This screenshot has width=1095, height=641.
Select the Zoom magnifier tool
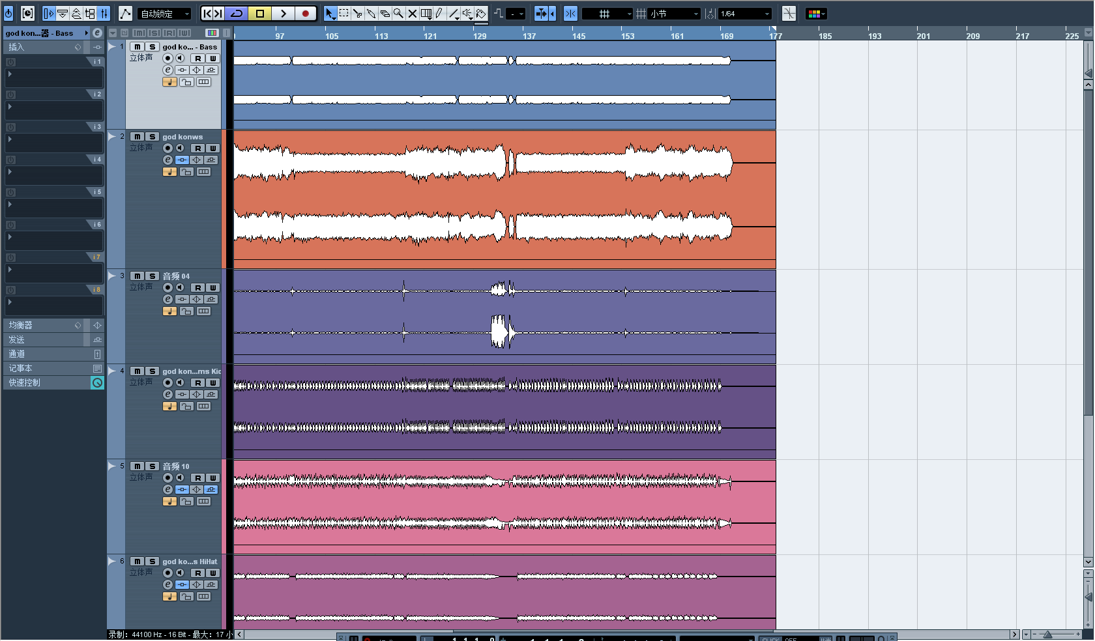coord(399,13)
